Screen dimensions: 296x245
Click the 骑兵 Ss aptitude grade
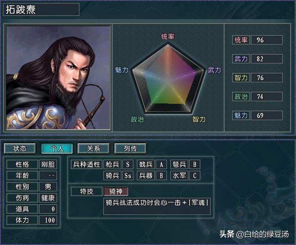click(128, 175)
